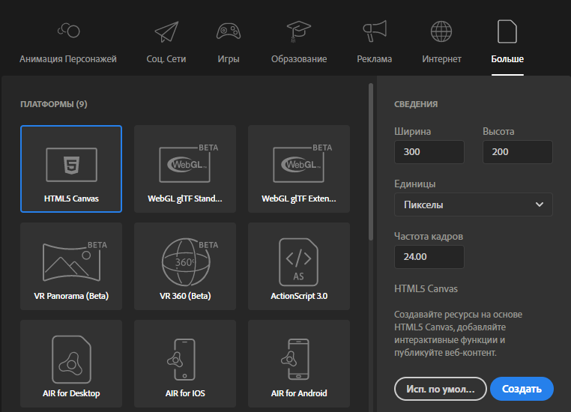Select the HTML5 Canvas platform icon

point(71,165)
